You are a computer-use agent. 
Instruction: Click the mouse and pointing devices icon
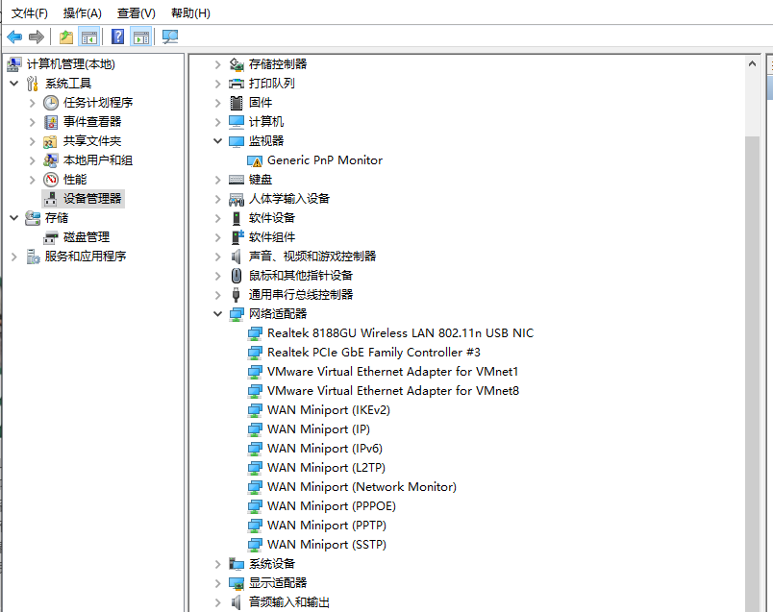(237, 276)
